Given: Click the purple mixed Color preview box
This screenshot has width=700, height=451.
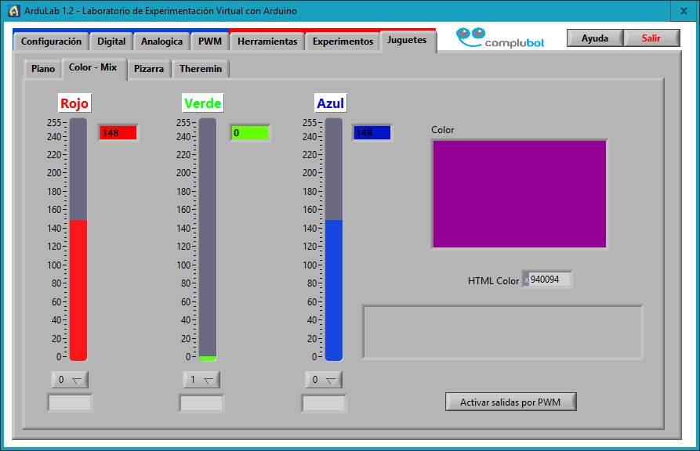Looking at the screenshot, I should coord(519,193).
